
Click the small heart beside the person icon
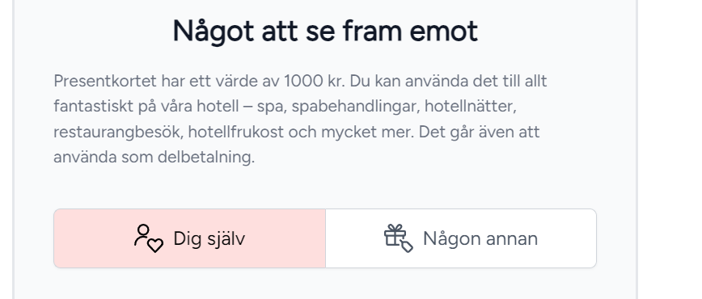tap(156, 246)
